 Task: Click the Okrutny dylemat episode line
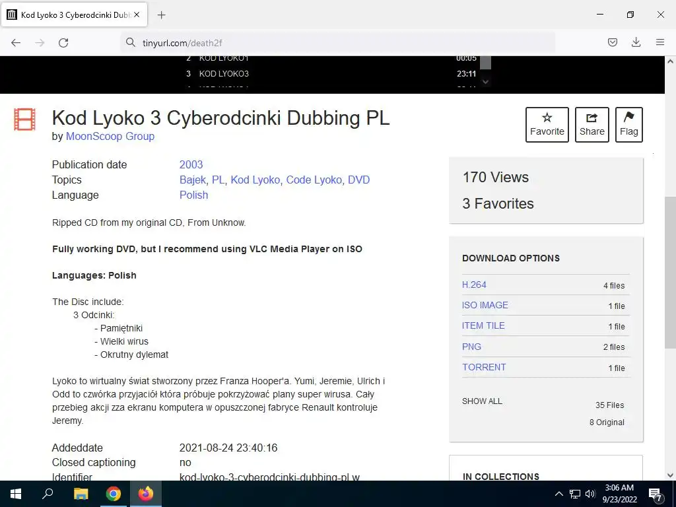point(131,355)
